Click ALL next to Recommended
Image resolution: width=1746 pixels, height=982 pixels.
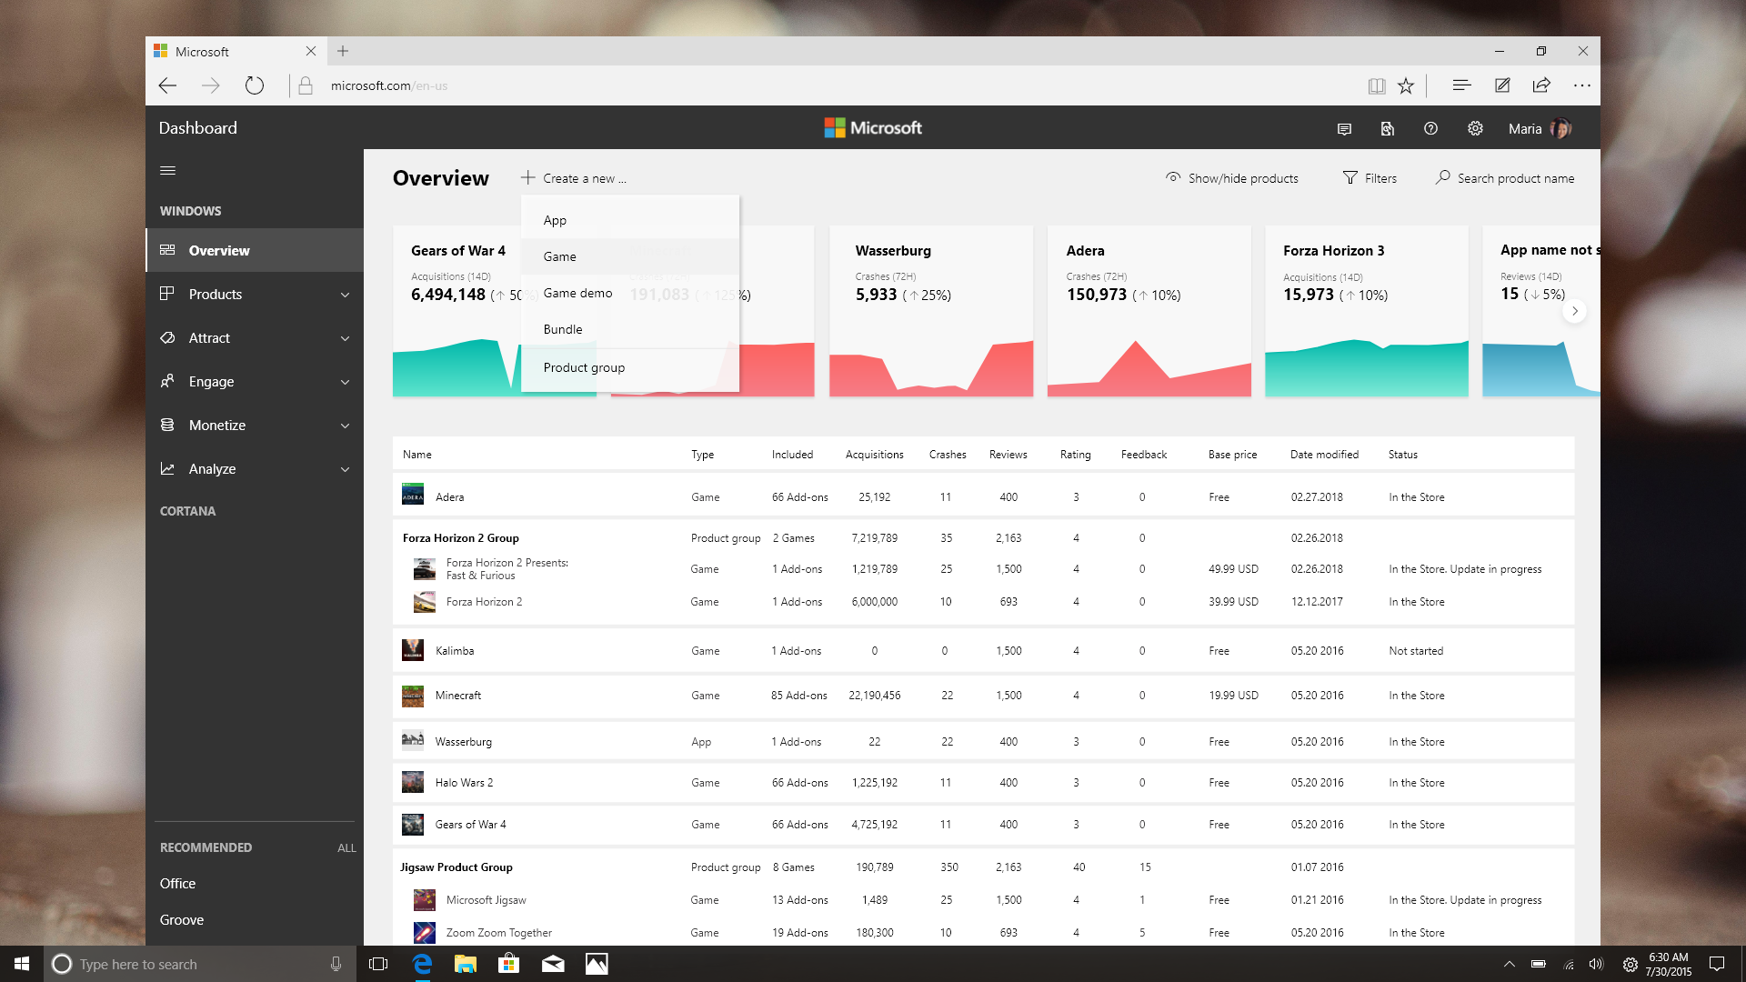[346, 848]
